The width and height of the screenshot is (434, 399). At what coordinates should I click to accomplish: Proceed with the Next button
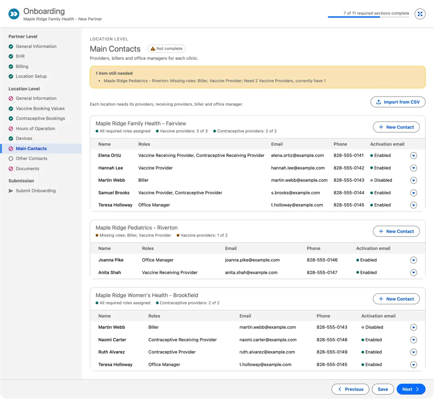[x=411, y=389]
